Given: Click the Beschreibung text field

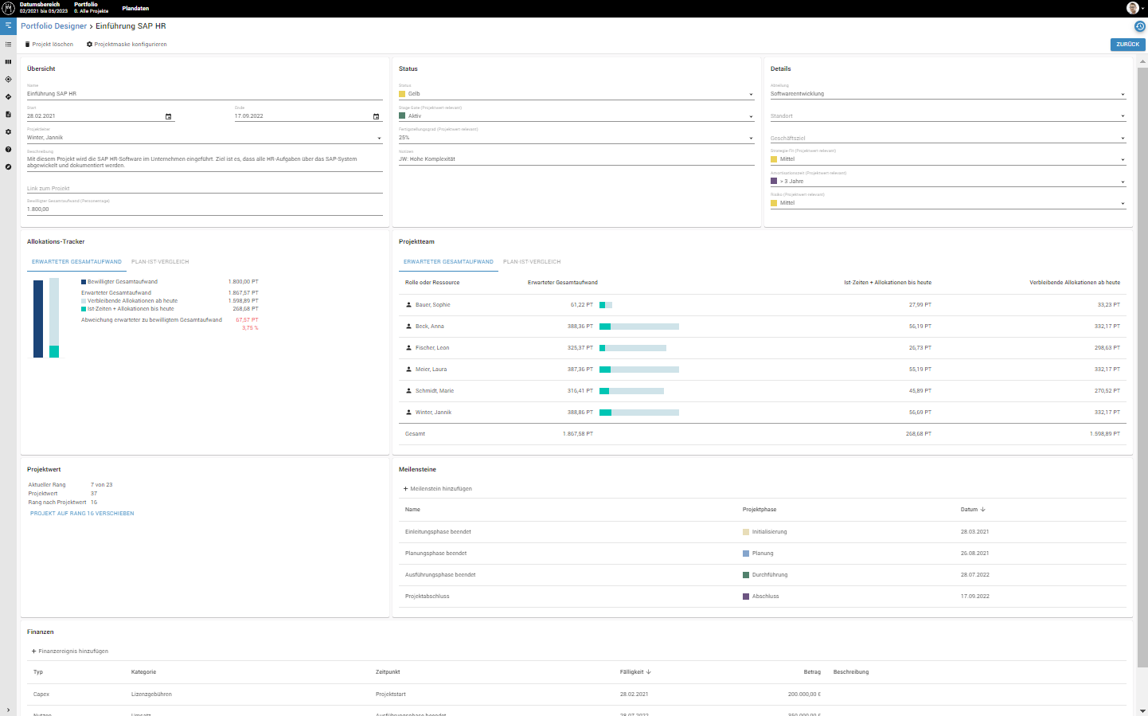Looking at the screenshot, I should tap(205, 162).
